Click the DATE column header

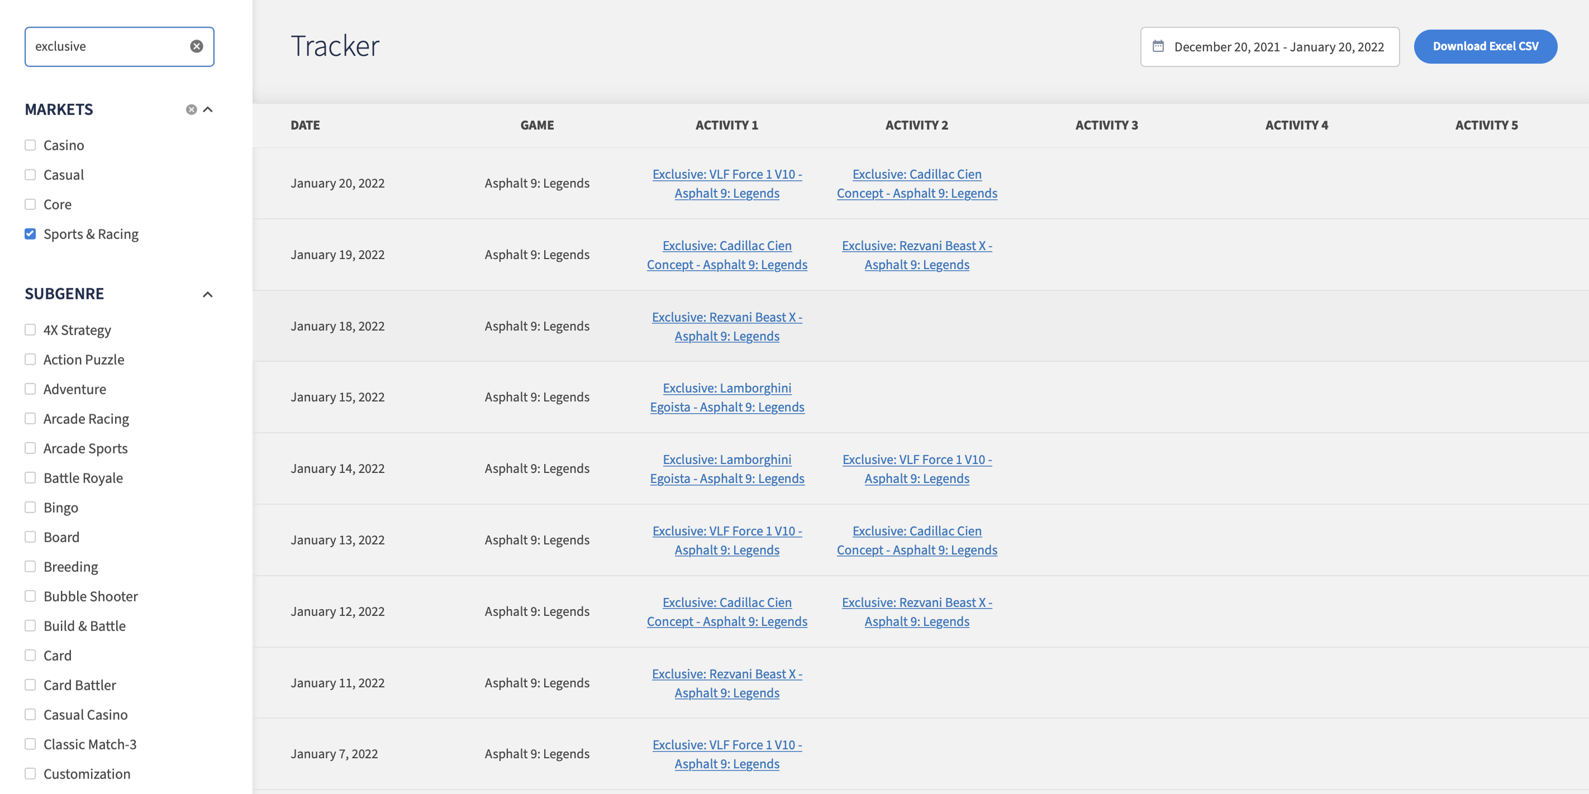pos(305,125)
